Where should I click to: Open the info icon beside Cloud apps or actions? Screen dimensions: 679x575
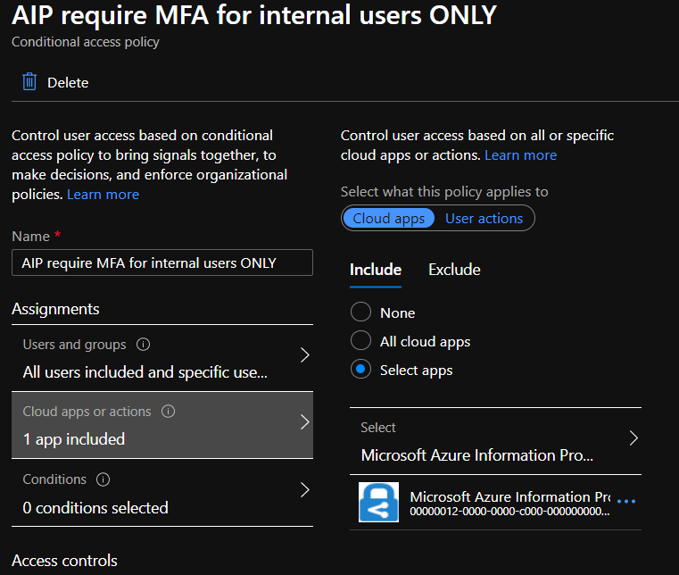click(168, 412)
